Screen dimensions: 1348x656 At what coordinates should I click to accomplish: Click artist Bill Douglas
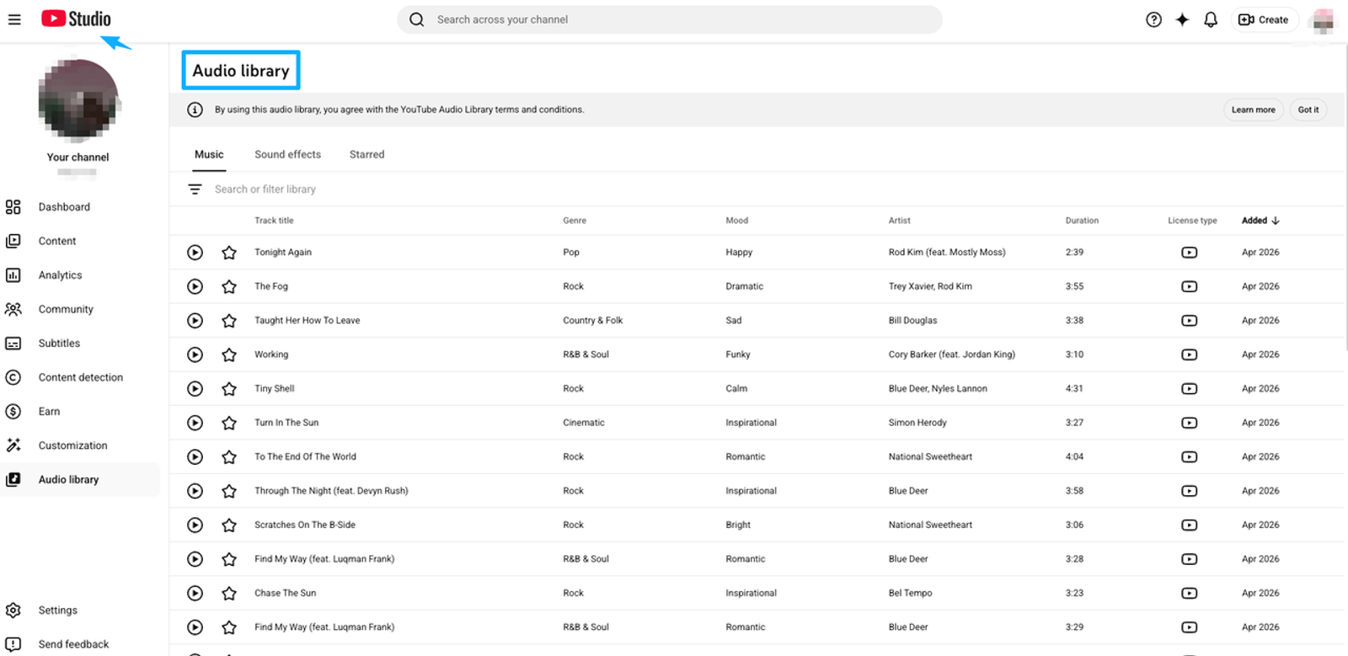click(x=912, y=321)
